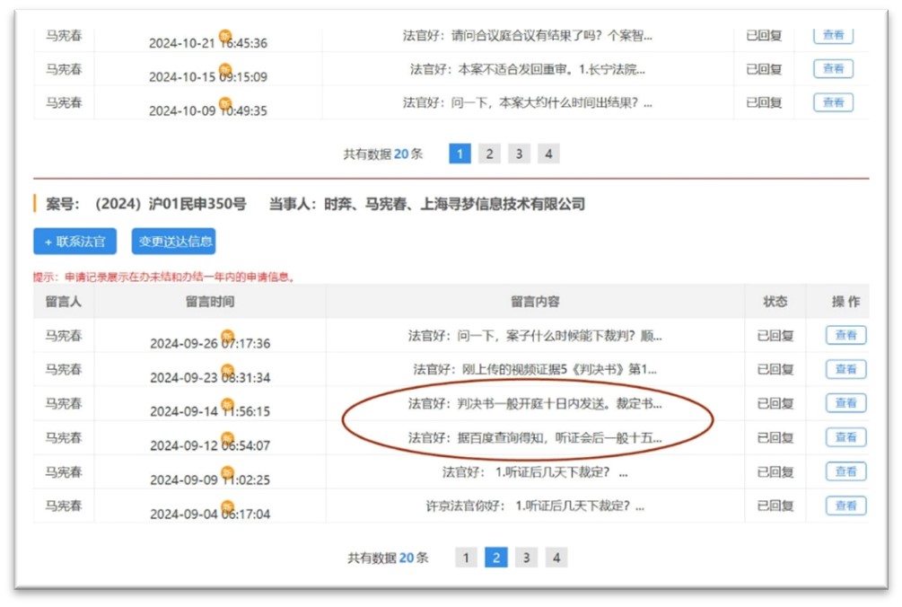
Task: Go to page 2 in the upper table pagination
Action: click(x=489, y=154)
